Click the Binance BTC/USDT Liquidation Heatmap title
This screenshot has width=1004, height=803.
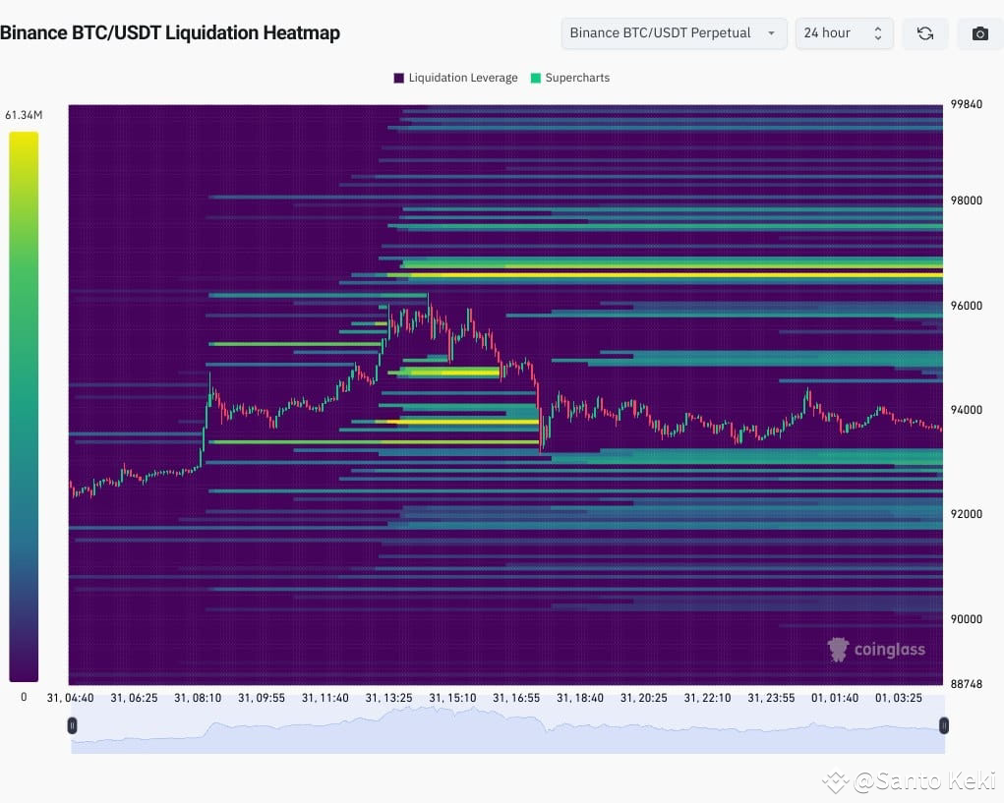click(x=171, y=32)
